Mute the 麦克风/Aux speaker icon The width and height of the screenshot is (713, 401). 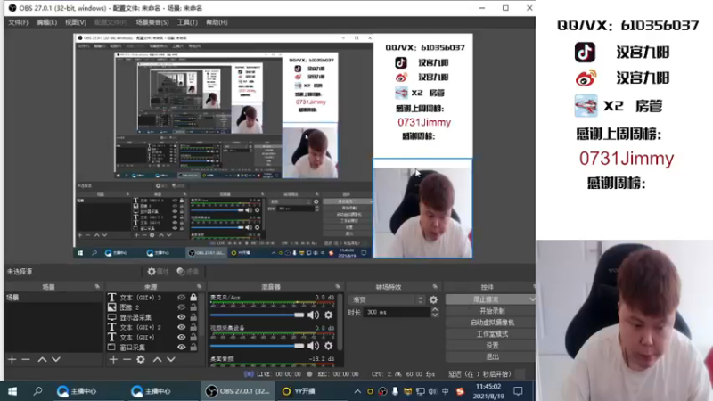point(314,315)
